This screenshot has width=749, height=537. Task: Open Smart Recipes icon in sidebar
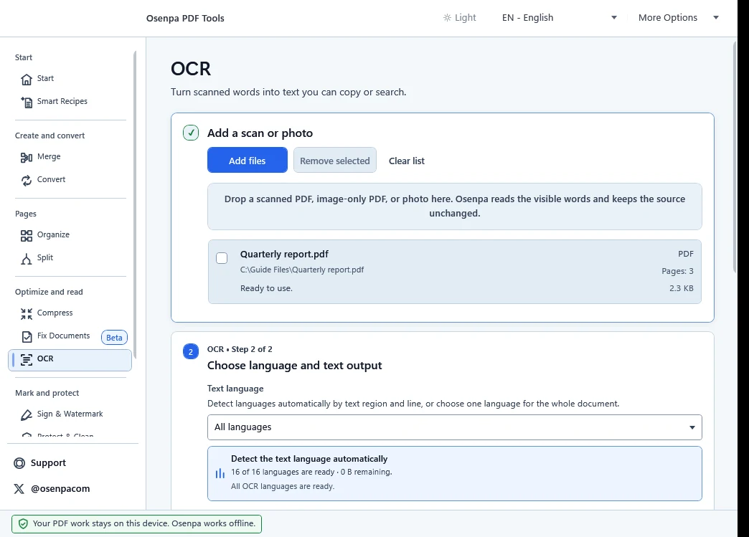(x=27, y=102)
